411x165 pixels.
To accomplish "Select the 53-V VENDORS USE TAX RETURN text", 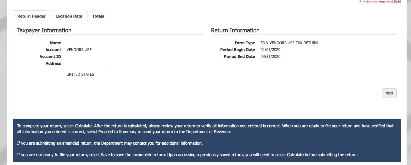I will click(x=289, y=43).
